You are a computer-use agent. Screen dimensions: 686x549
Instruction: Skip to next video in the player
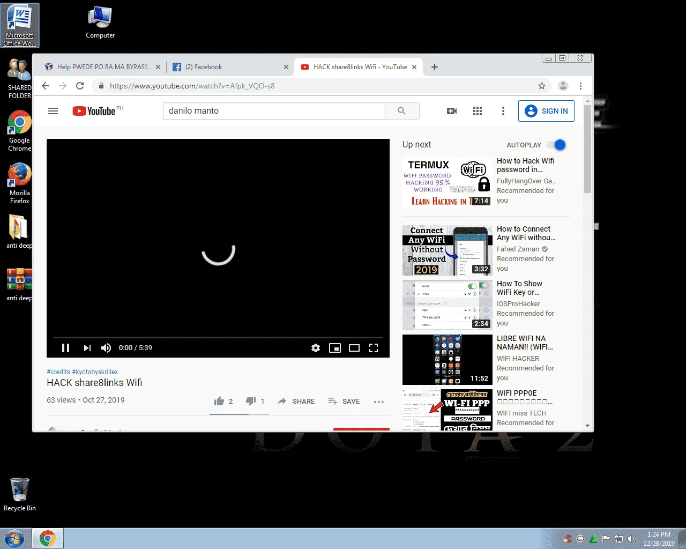tap(87, 348)
